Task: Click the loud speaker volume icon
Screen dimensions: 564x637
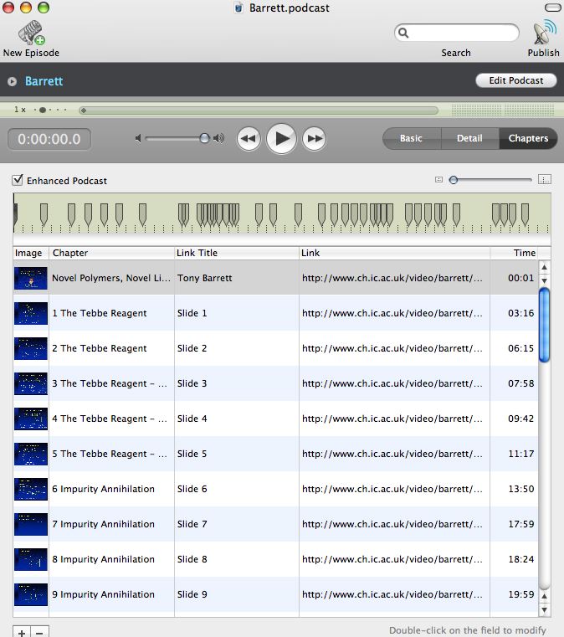Action: pos(219,139)
